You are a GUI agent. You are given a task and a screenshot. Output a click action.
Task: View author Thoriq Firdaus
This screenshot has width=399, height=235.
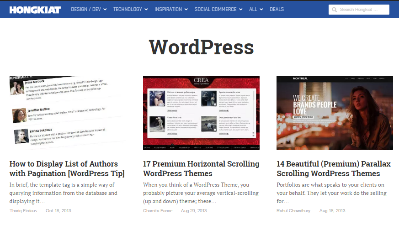[23, 211]
